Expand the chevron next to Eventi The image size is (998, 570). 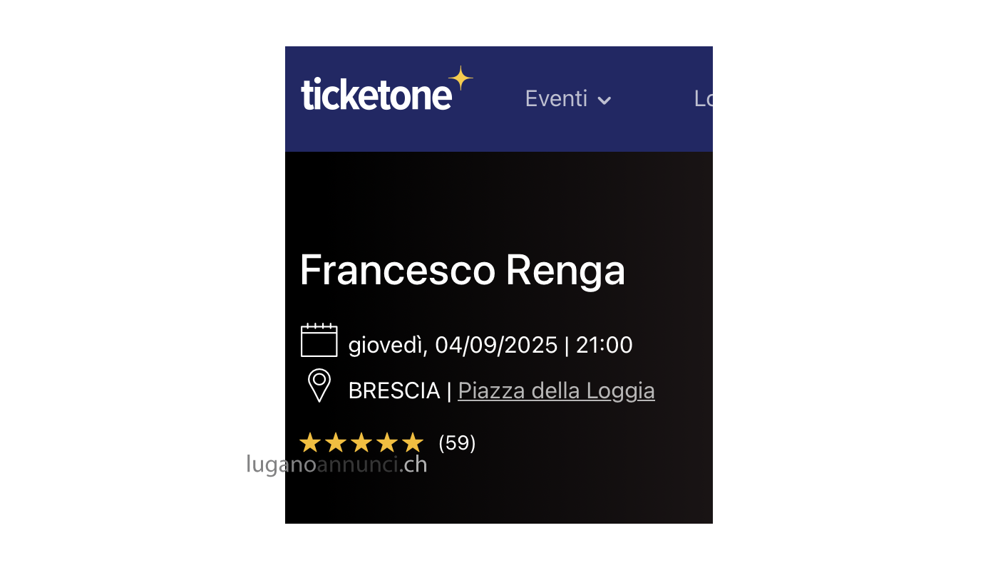pyautogui.click(x=604, y=100)
